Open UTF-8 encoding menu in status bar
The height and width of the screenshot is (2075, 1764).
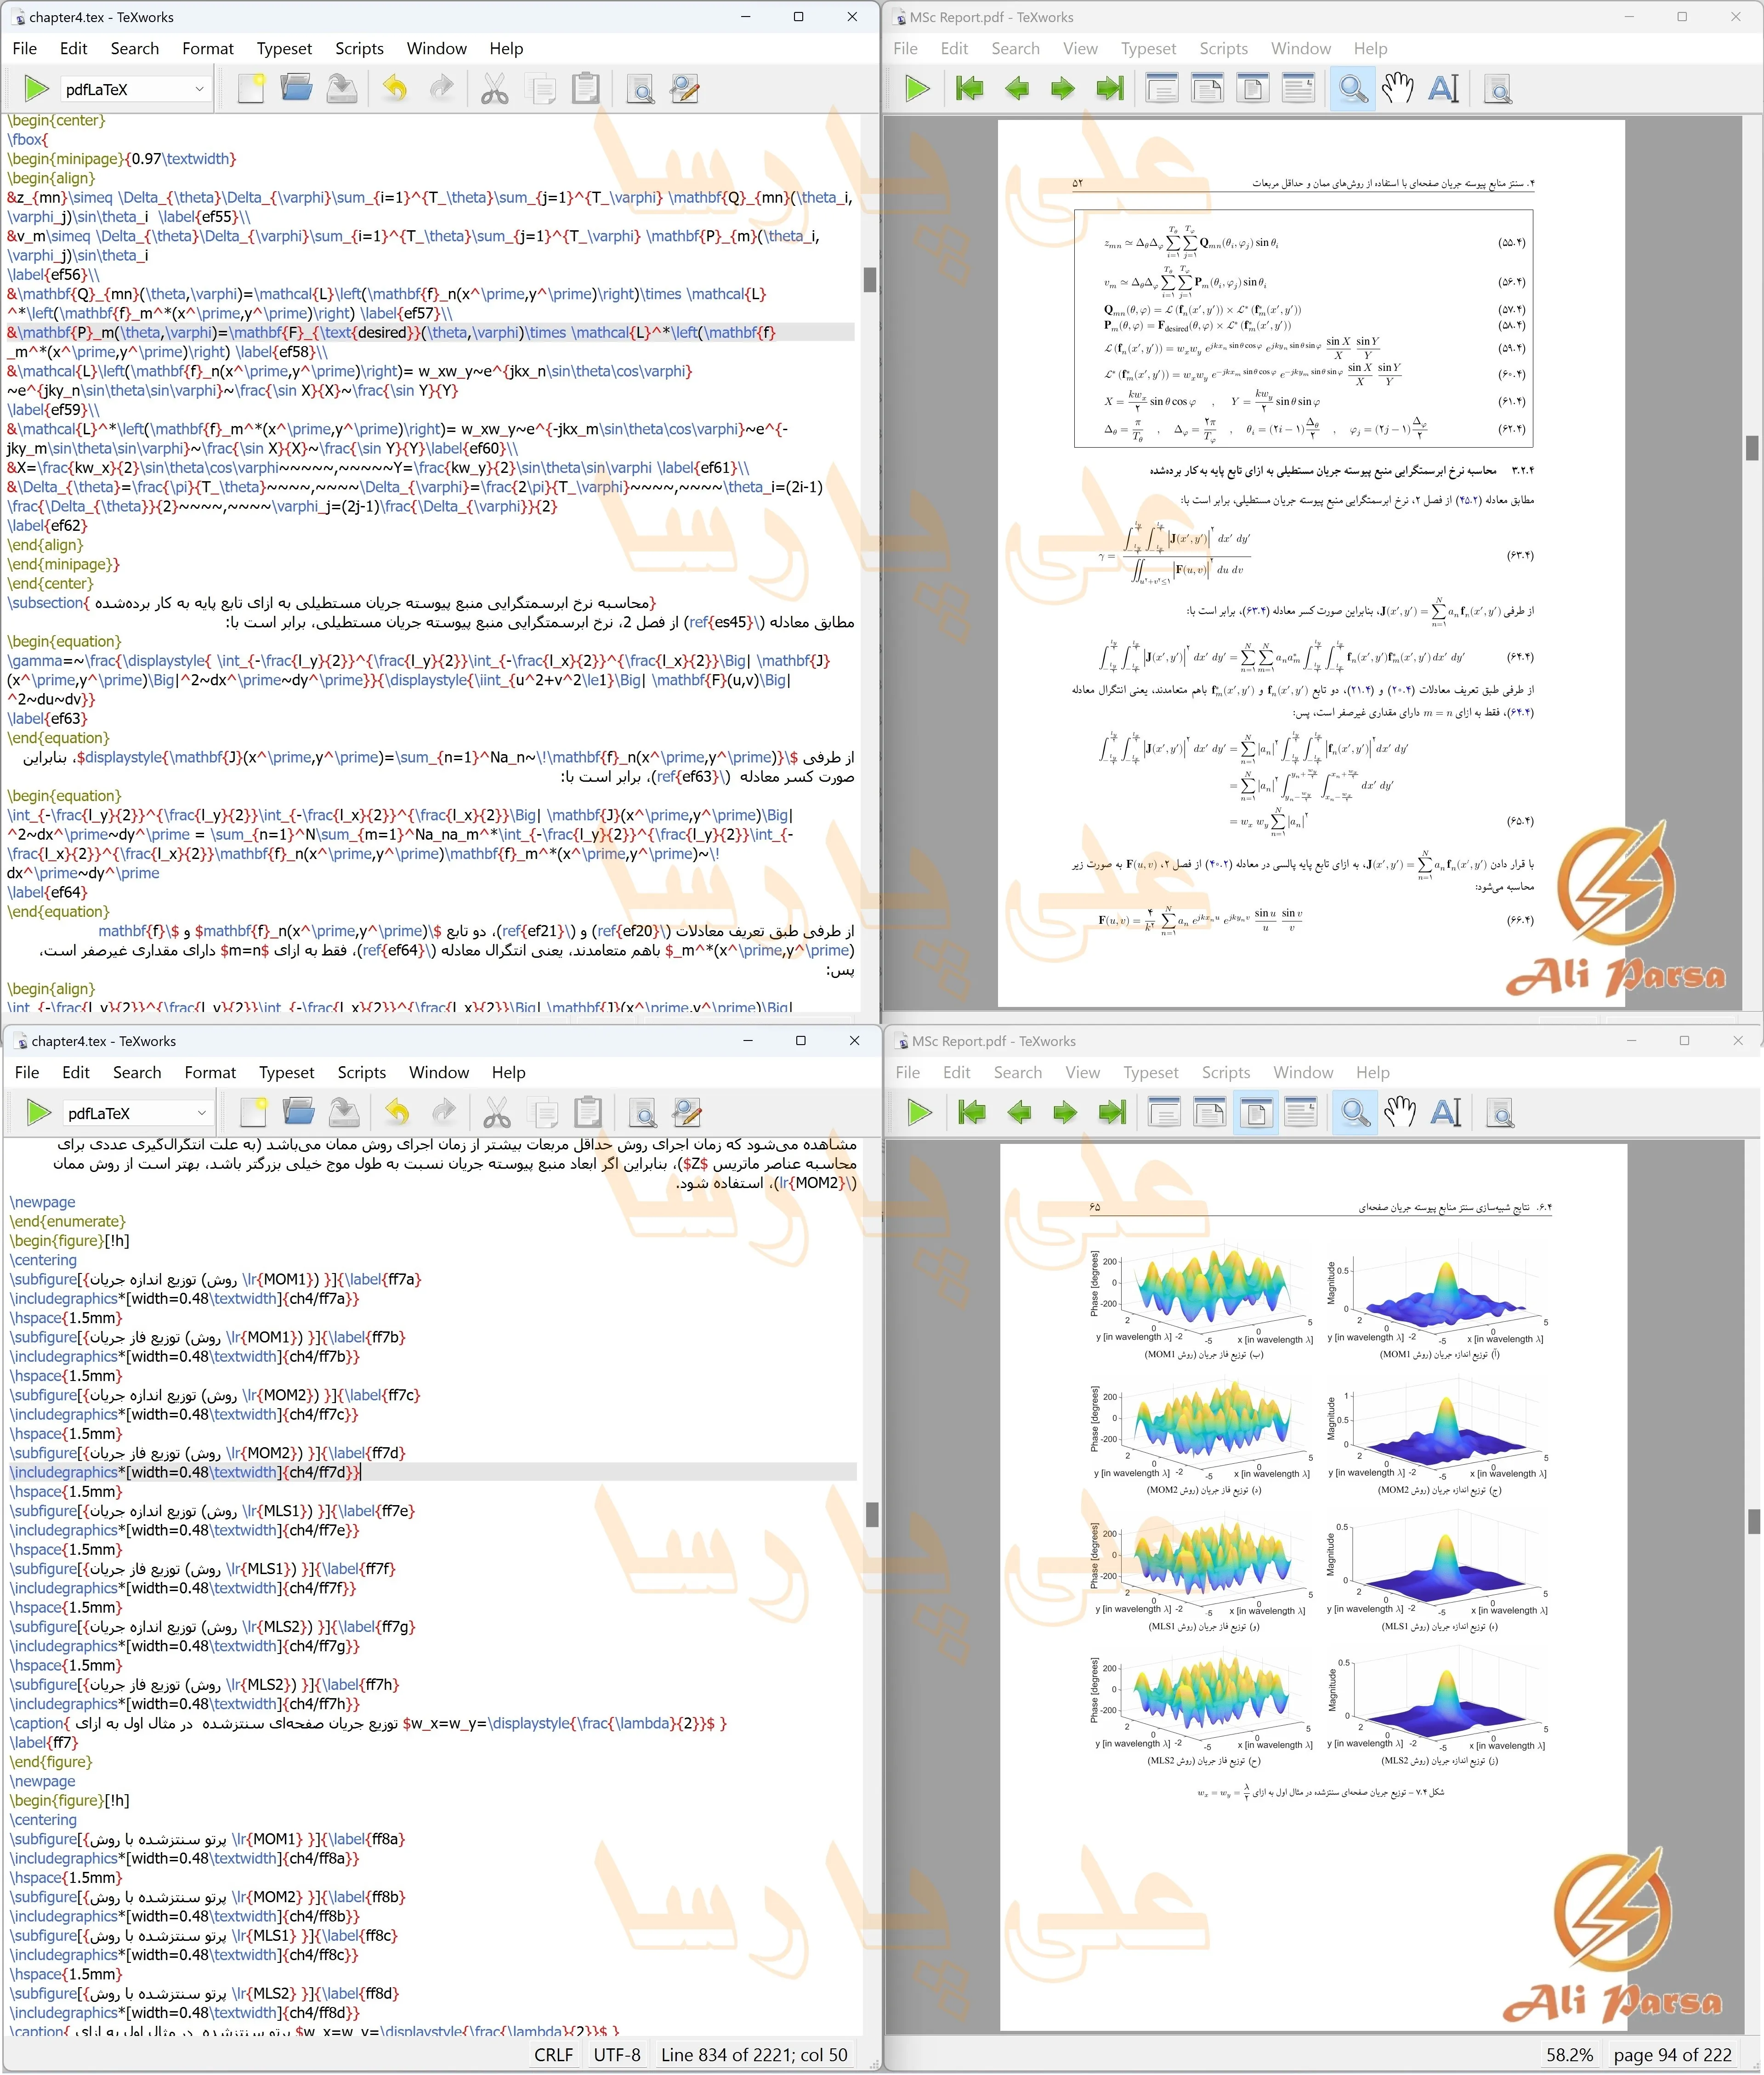616,2054
